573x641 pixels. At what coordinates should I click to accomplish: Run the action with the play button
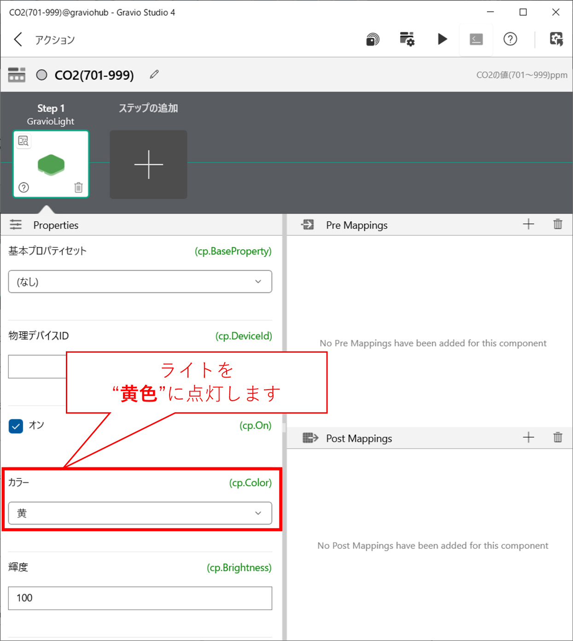coord(442,39)
